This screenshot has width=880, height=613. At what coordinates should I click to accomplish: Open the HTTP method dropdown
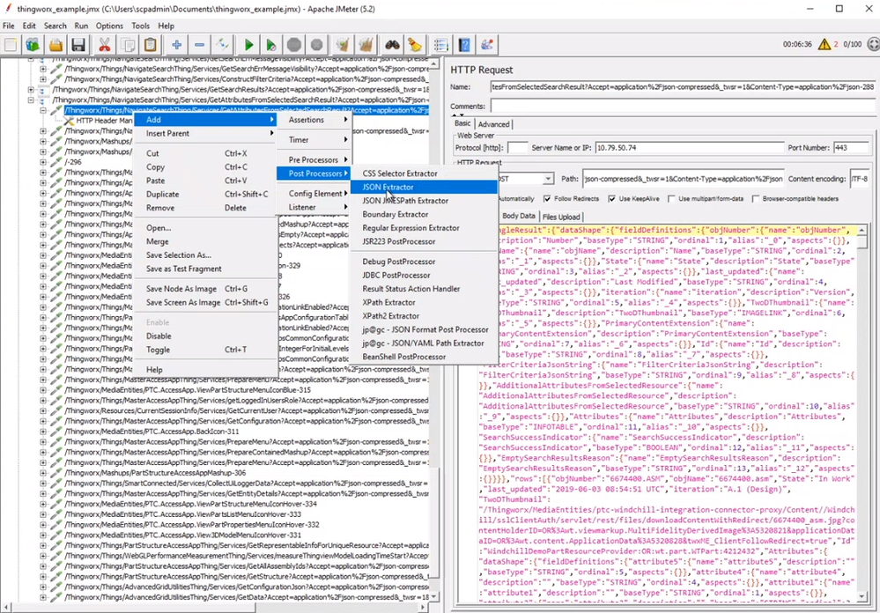548,179
